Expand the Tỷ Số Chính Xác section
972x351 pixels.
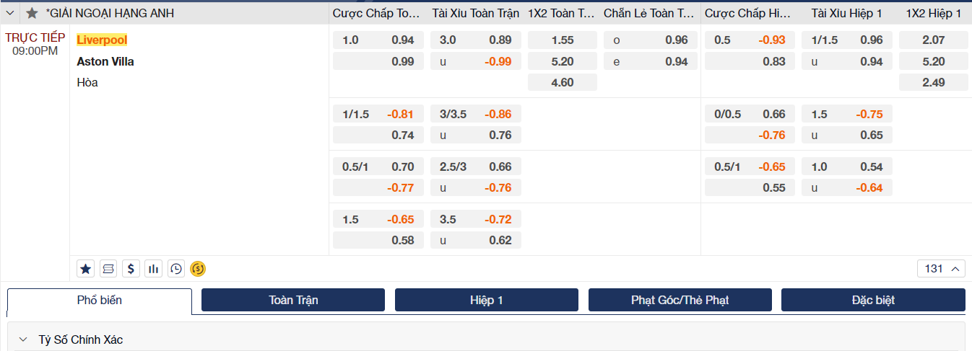pyautogui.click(x=24, y=339)
